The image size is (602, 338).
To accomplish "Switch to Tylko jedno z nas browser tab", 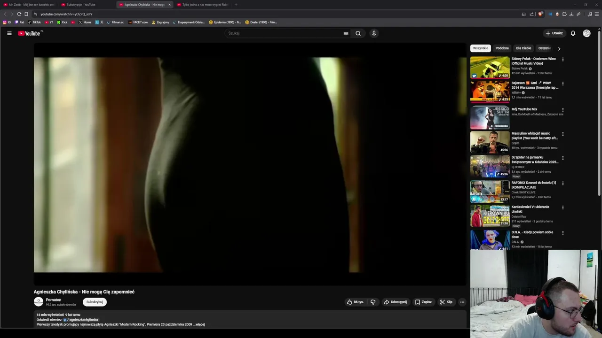I will tap(202, 5).
